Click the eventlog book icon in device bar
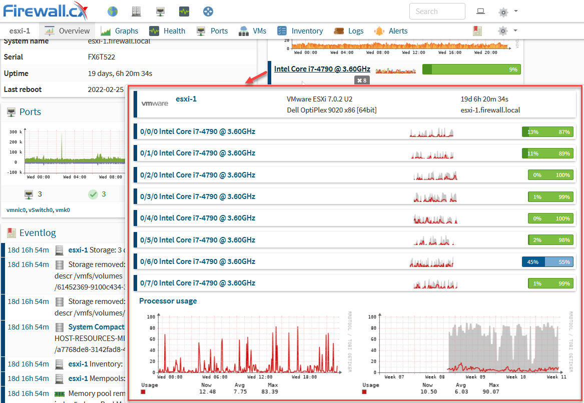The width and height of the screenshot is (584, 403). pyautogui.click(x=477, y=31)
